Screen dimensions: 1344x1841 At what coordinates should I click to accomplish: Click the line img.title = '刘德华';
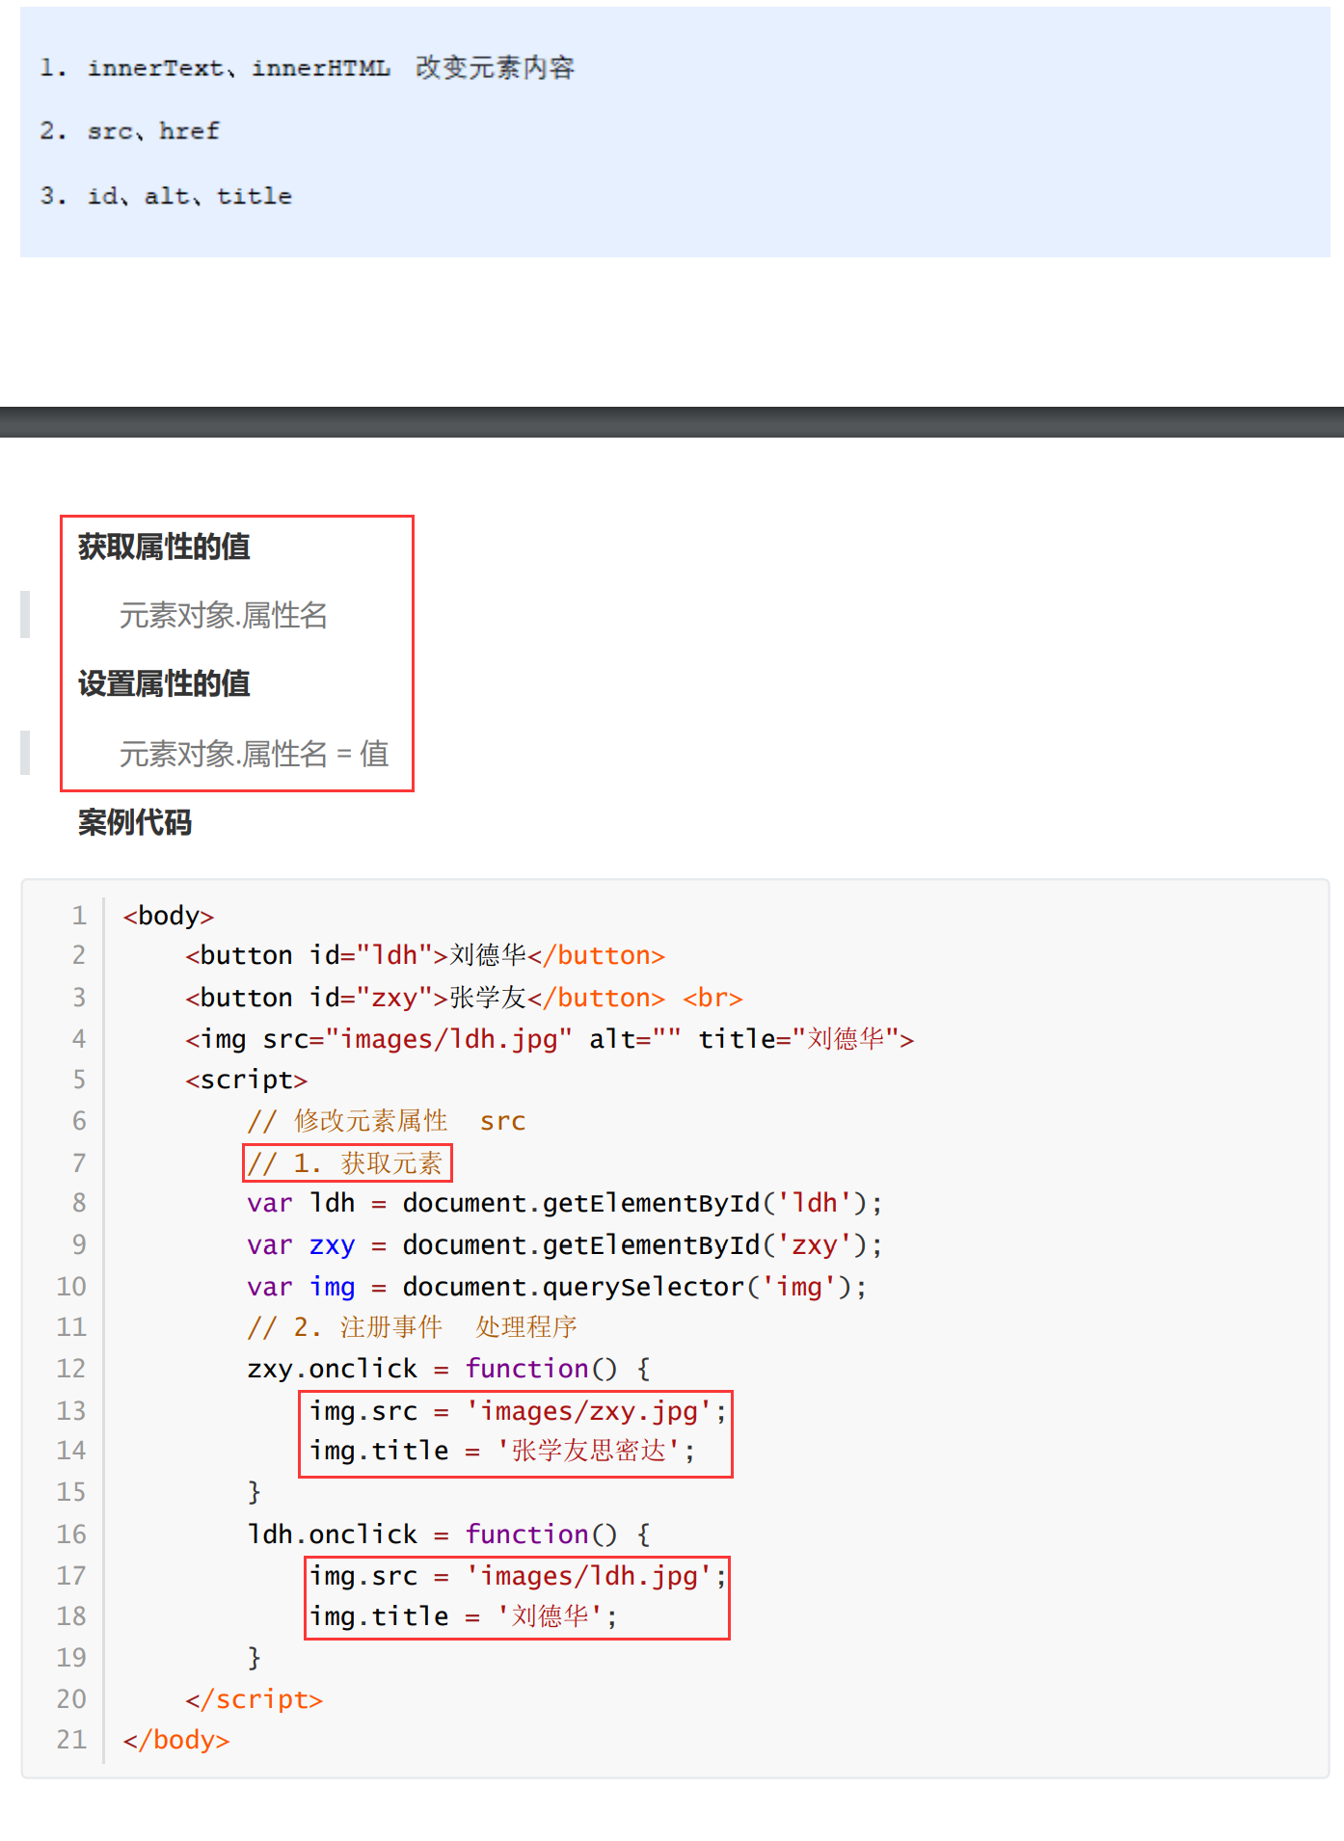pyautogui.click(x=464, y=1616)
